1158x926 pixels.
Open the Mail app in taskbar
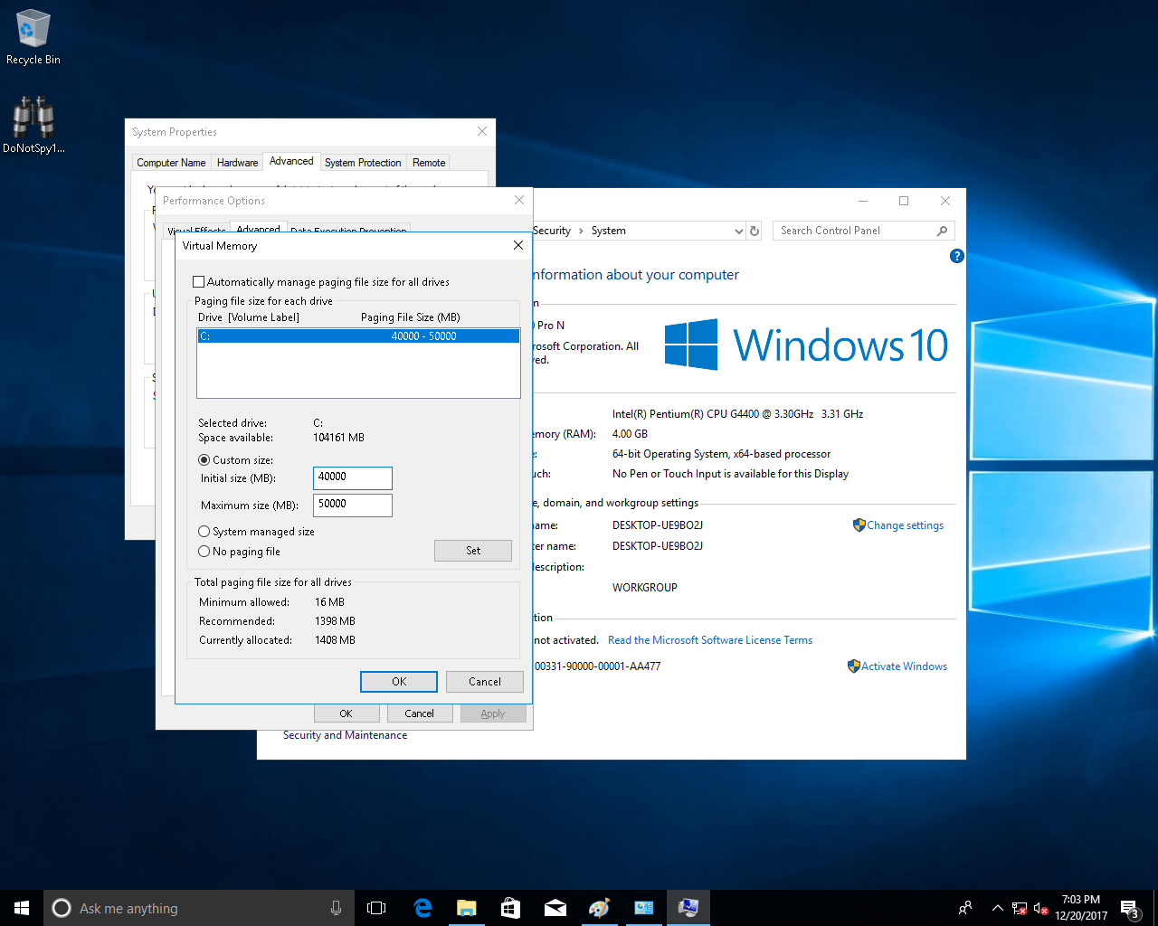555,908
